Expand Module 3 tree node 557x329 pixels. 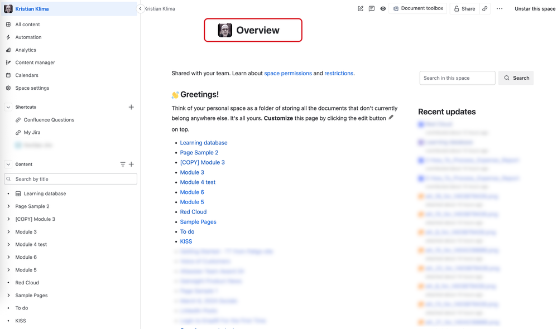coord(8,232)
